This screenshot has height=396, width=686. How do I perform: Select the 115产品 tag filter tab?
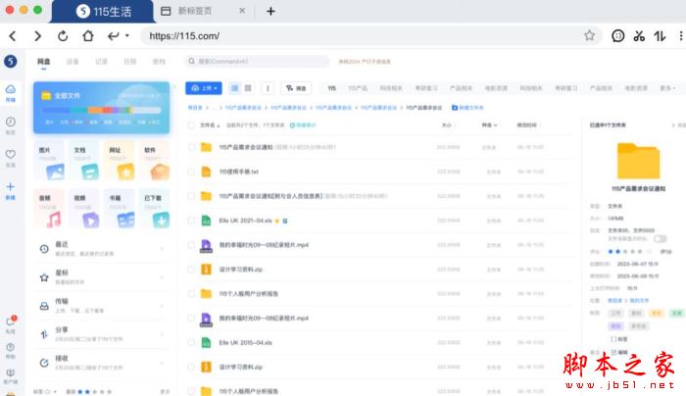tap(358, 88)
